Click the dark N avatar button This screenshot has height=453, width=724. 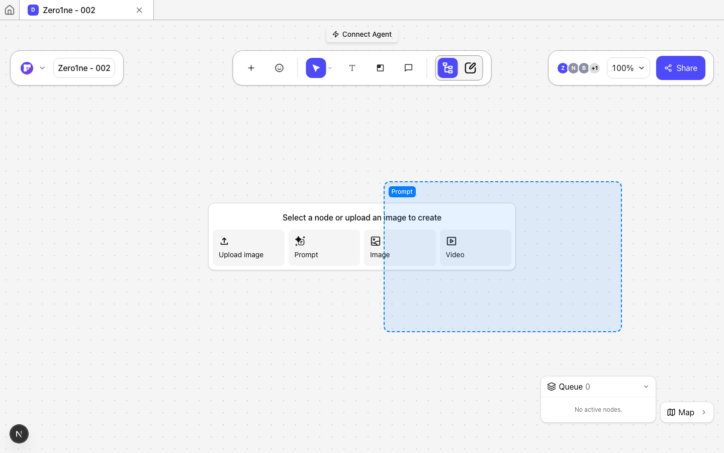click(19, 434)
